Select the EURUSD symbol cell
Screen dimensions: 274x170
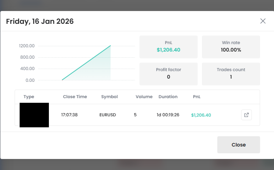(x=108, y=115)
